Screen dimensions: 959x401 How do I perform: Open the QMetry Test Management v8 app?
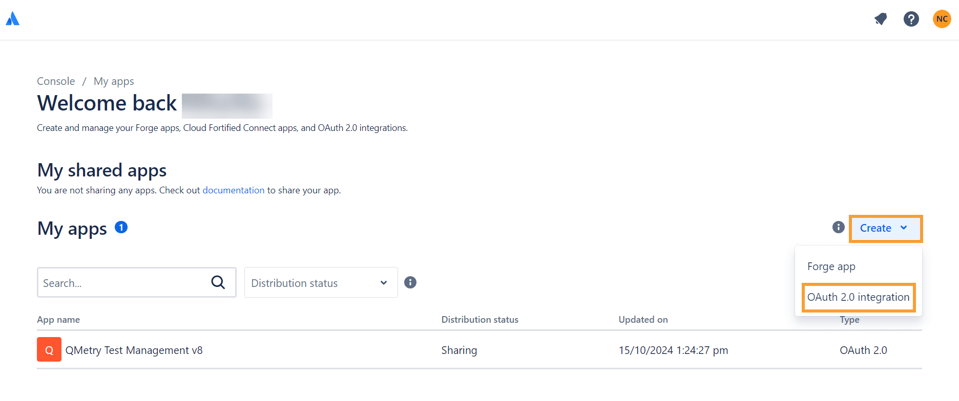tap(134, 350)
